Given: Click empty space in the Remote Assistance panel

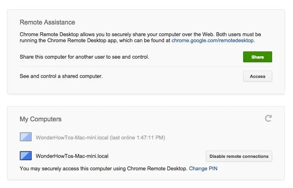Looking at the screenshot, I should point(161,86).
